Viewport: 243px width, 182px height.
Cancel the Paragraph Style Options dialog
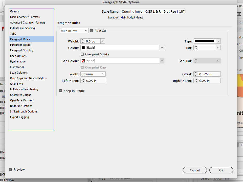click(x=195, y=170)
